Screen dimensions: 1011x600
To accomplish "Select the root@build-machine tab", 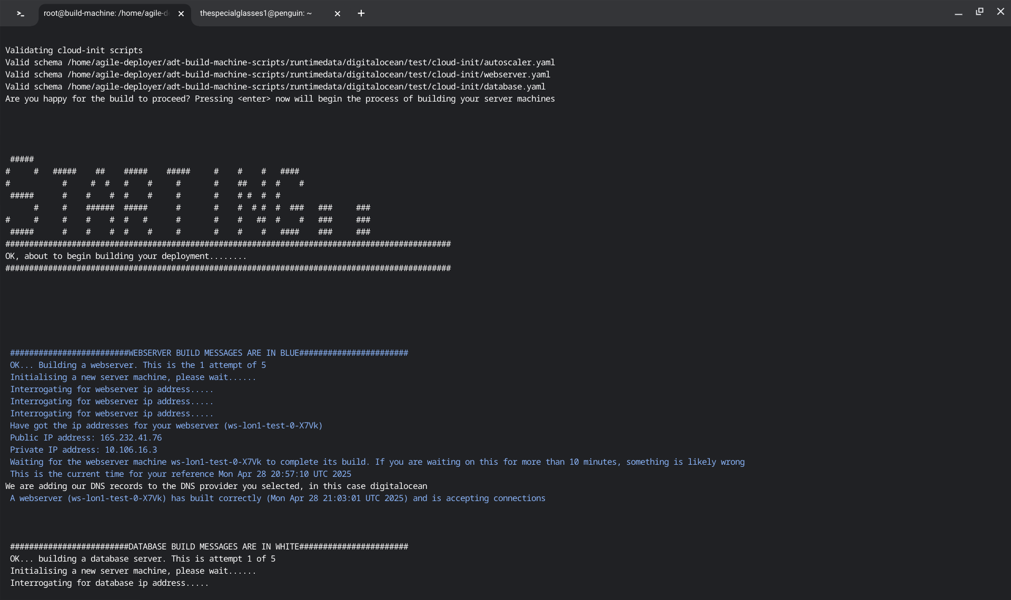I will pos(105,14).
